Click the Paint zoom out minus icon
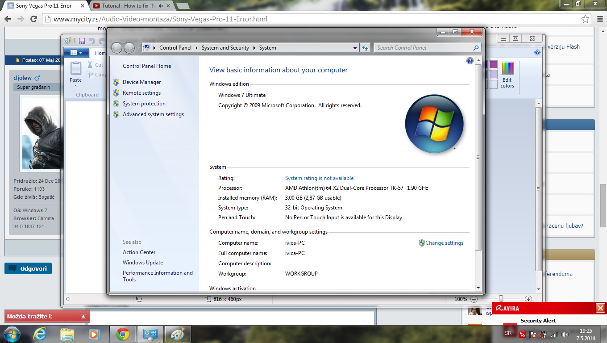 [474, 299]
